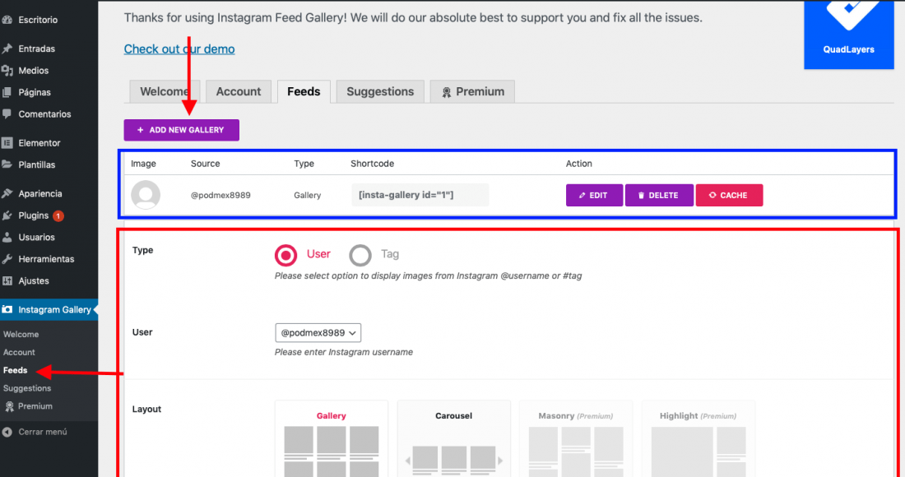Open the @podmex8989 user dropdown

pyautogui.click(x=318, y=333)
